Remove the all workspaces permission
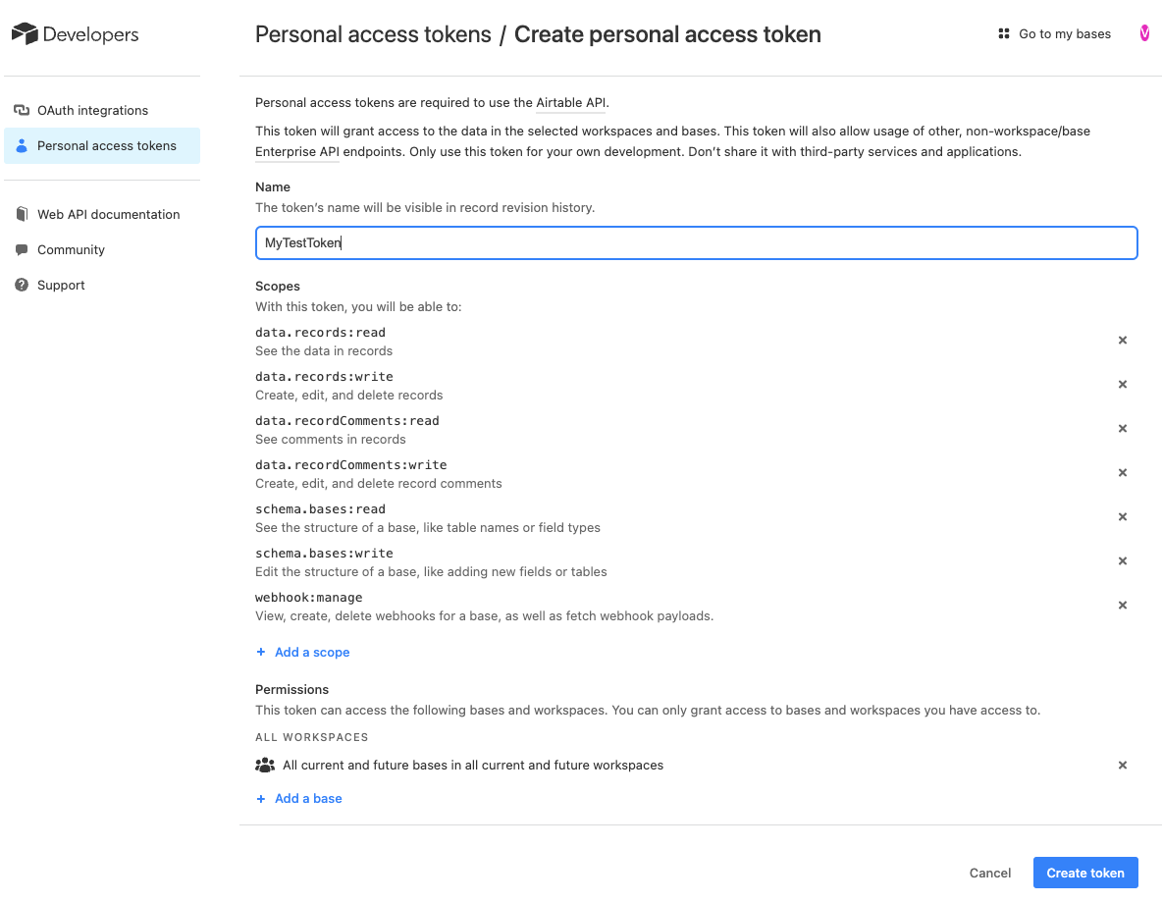Viewport: 1162px width, 902px height. 1123,766
